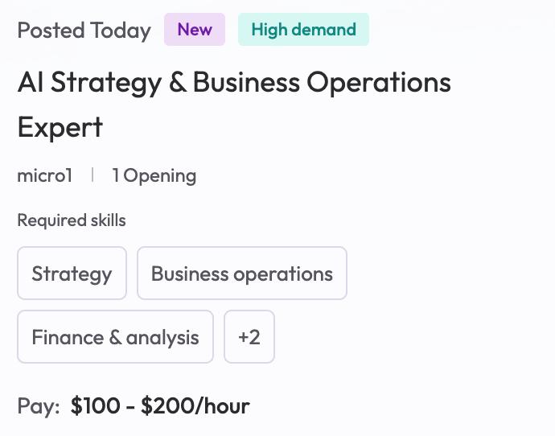Click the green High demand badge
This screenshot has height=436, width=555.
[303, 30]
